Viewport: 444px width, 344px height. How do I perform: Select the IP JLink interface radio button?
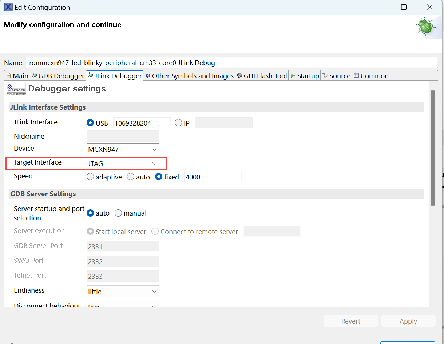178,123
